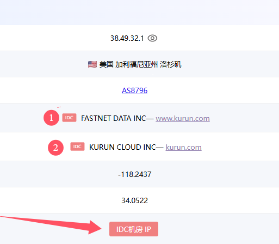Click the latitude value 34.0522
The width and height of the screenshot is (279, 244).
pyautogui.click(x=134, y=200)
